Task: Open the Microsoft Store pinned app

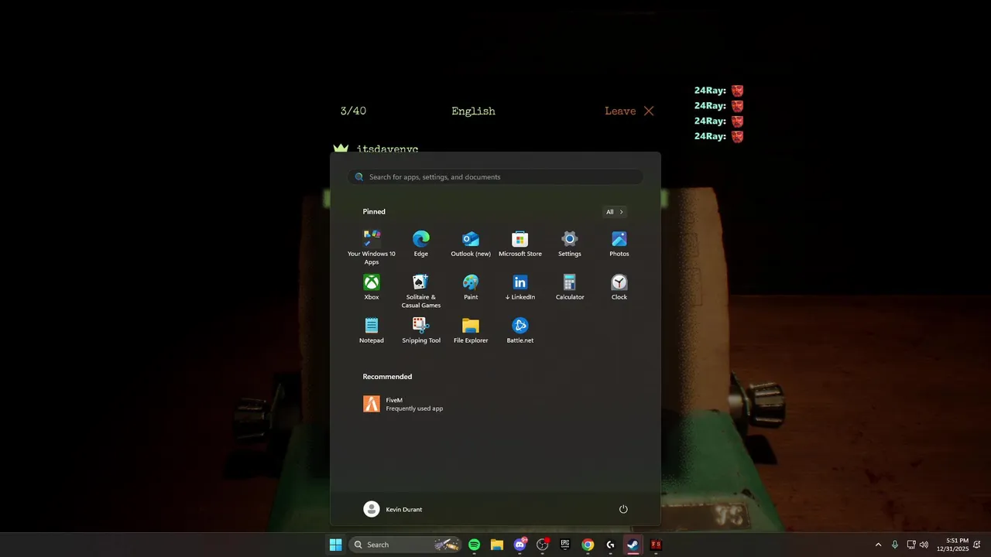Action: pyautogui.click(x=520, y=244)
